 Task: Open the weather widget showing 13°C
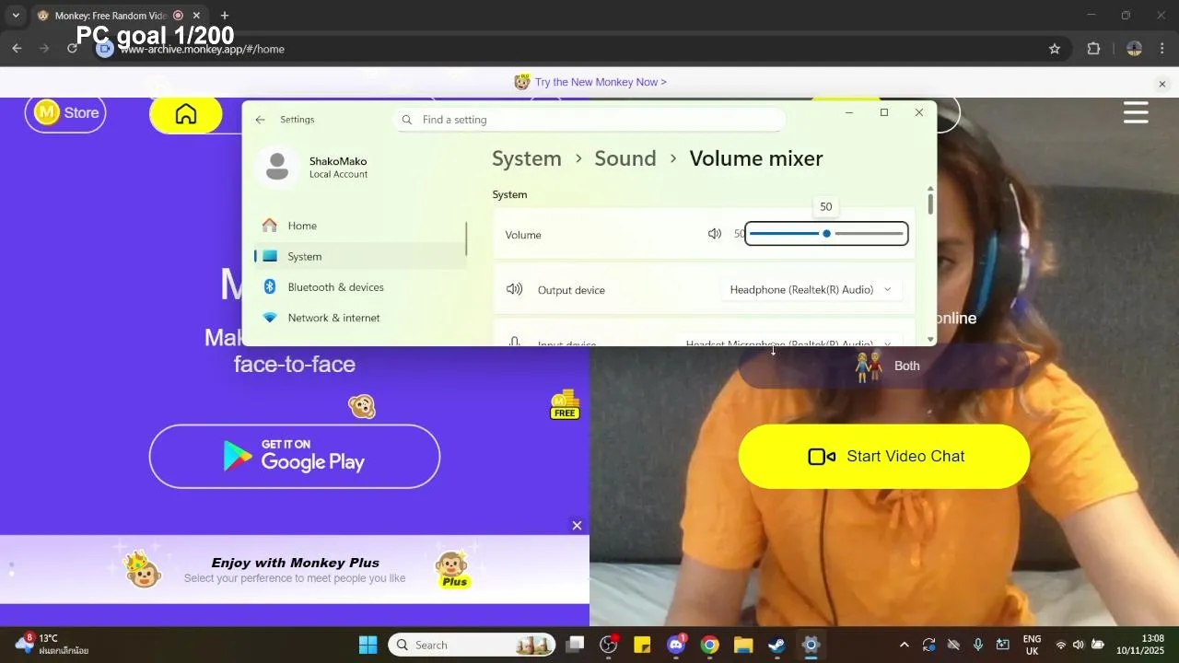point(53,645)
